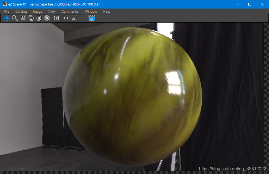Minimize the image viewer window
This screenshot has width=269, height=174.
click(237, 4)
